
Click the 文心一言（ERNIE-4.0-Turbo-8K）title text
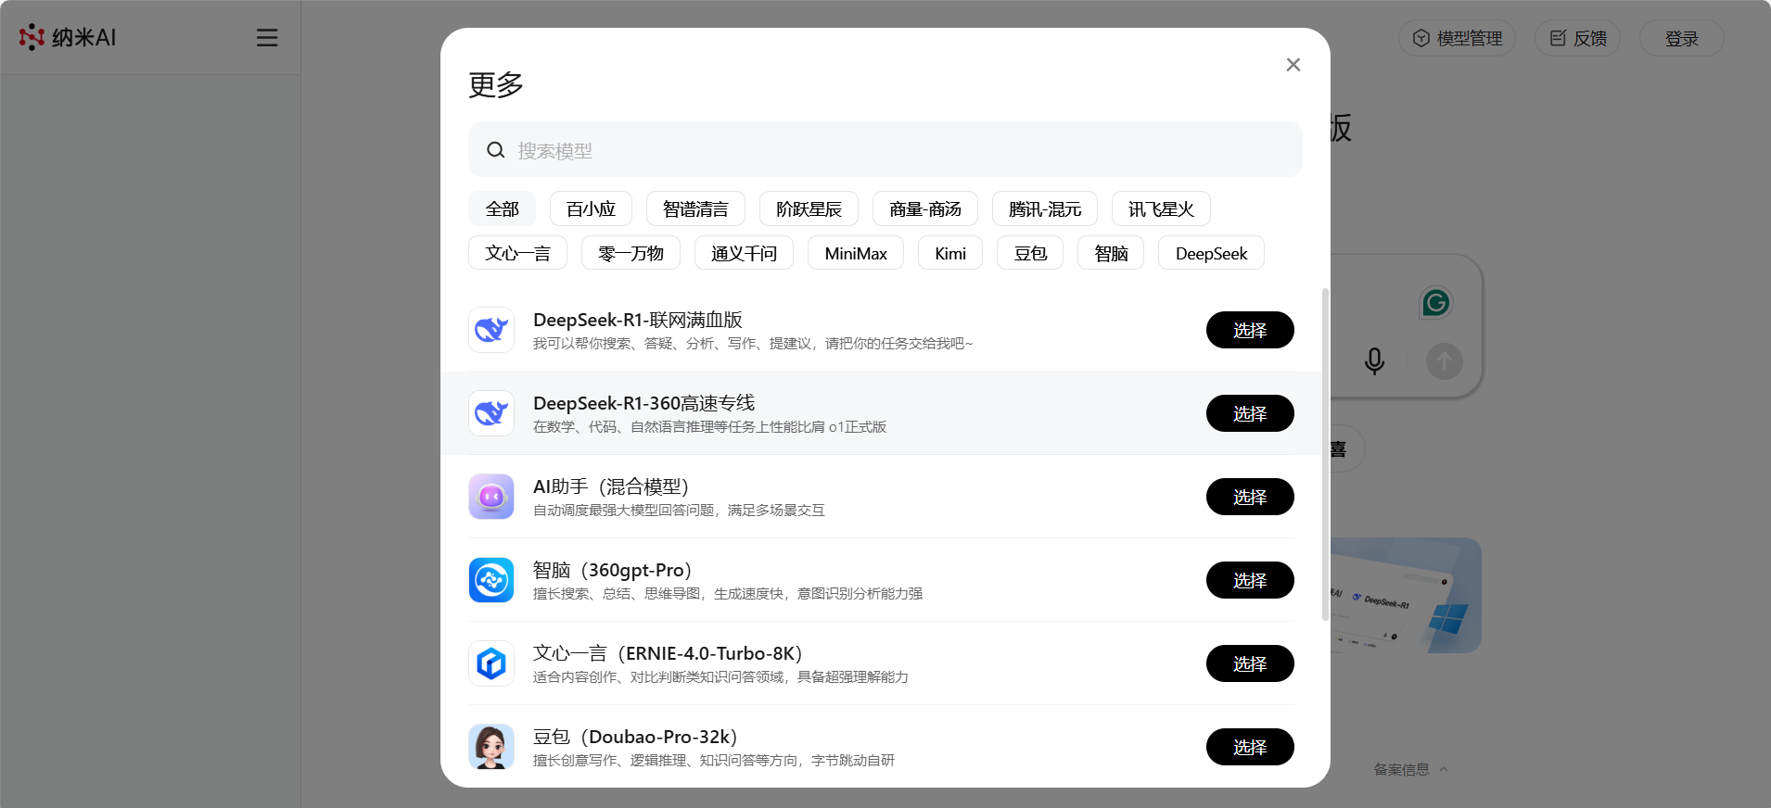(668, 653)
